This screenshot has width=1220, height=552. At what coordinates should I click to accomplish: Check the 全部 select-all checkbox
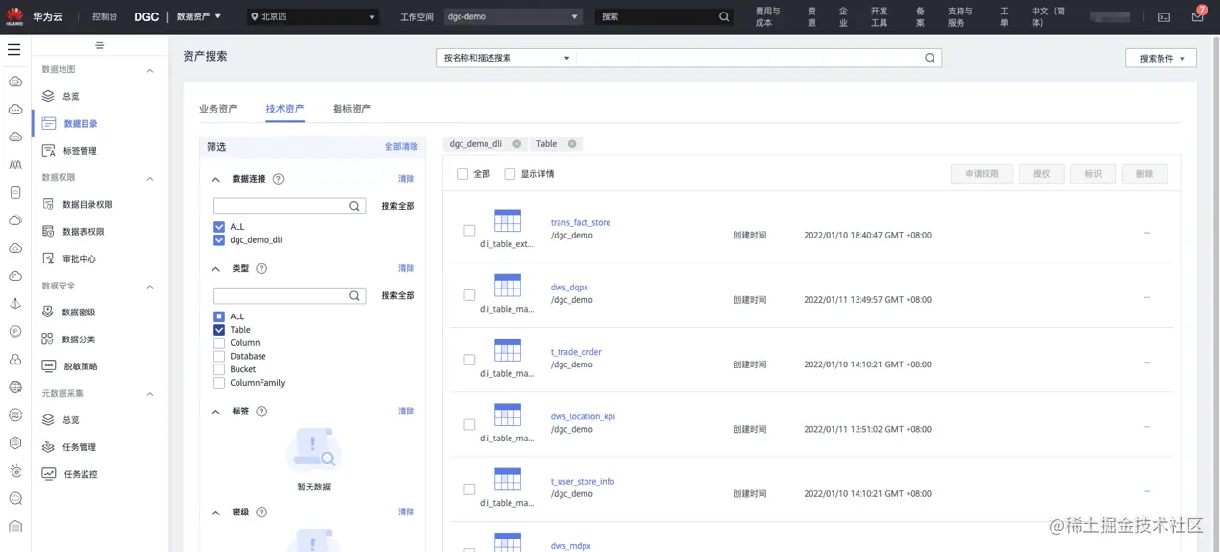tap(462, 174)
